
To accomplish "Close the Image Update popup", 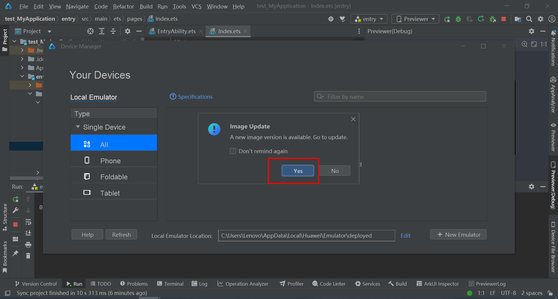I will (353, 119).
